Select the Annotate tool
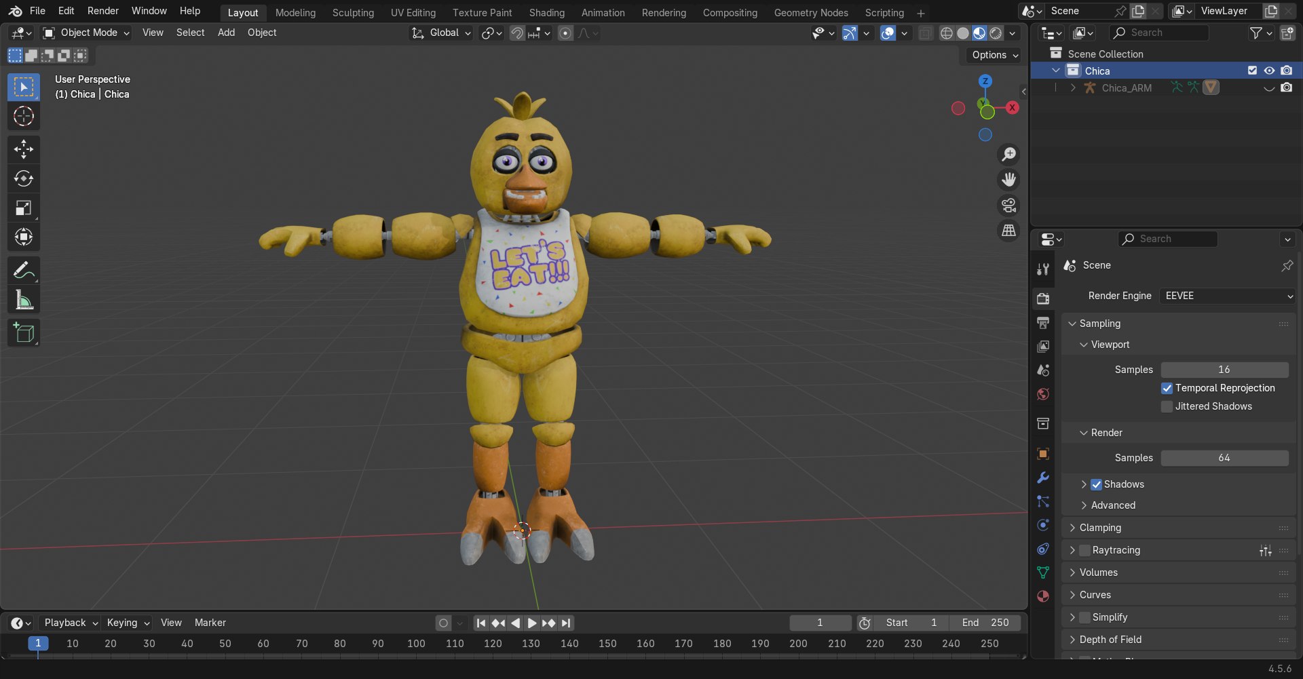Viewport: 1303px width, 679px height. tap(24, 271)
